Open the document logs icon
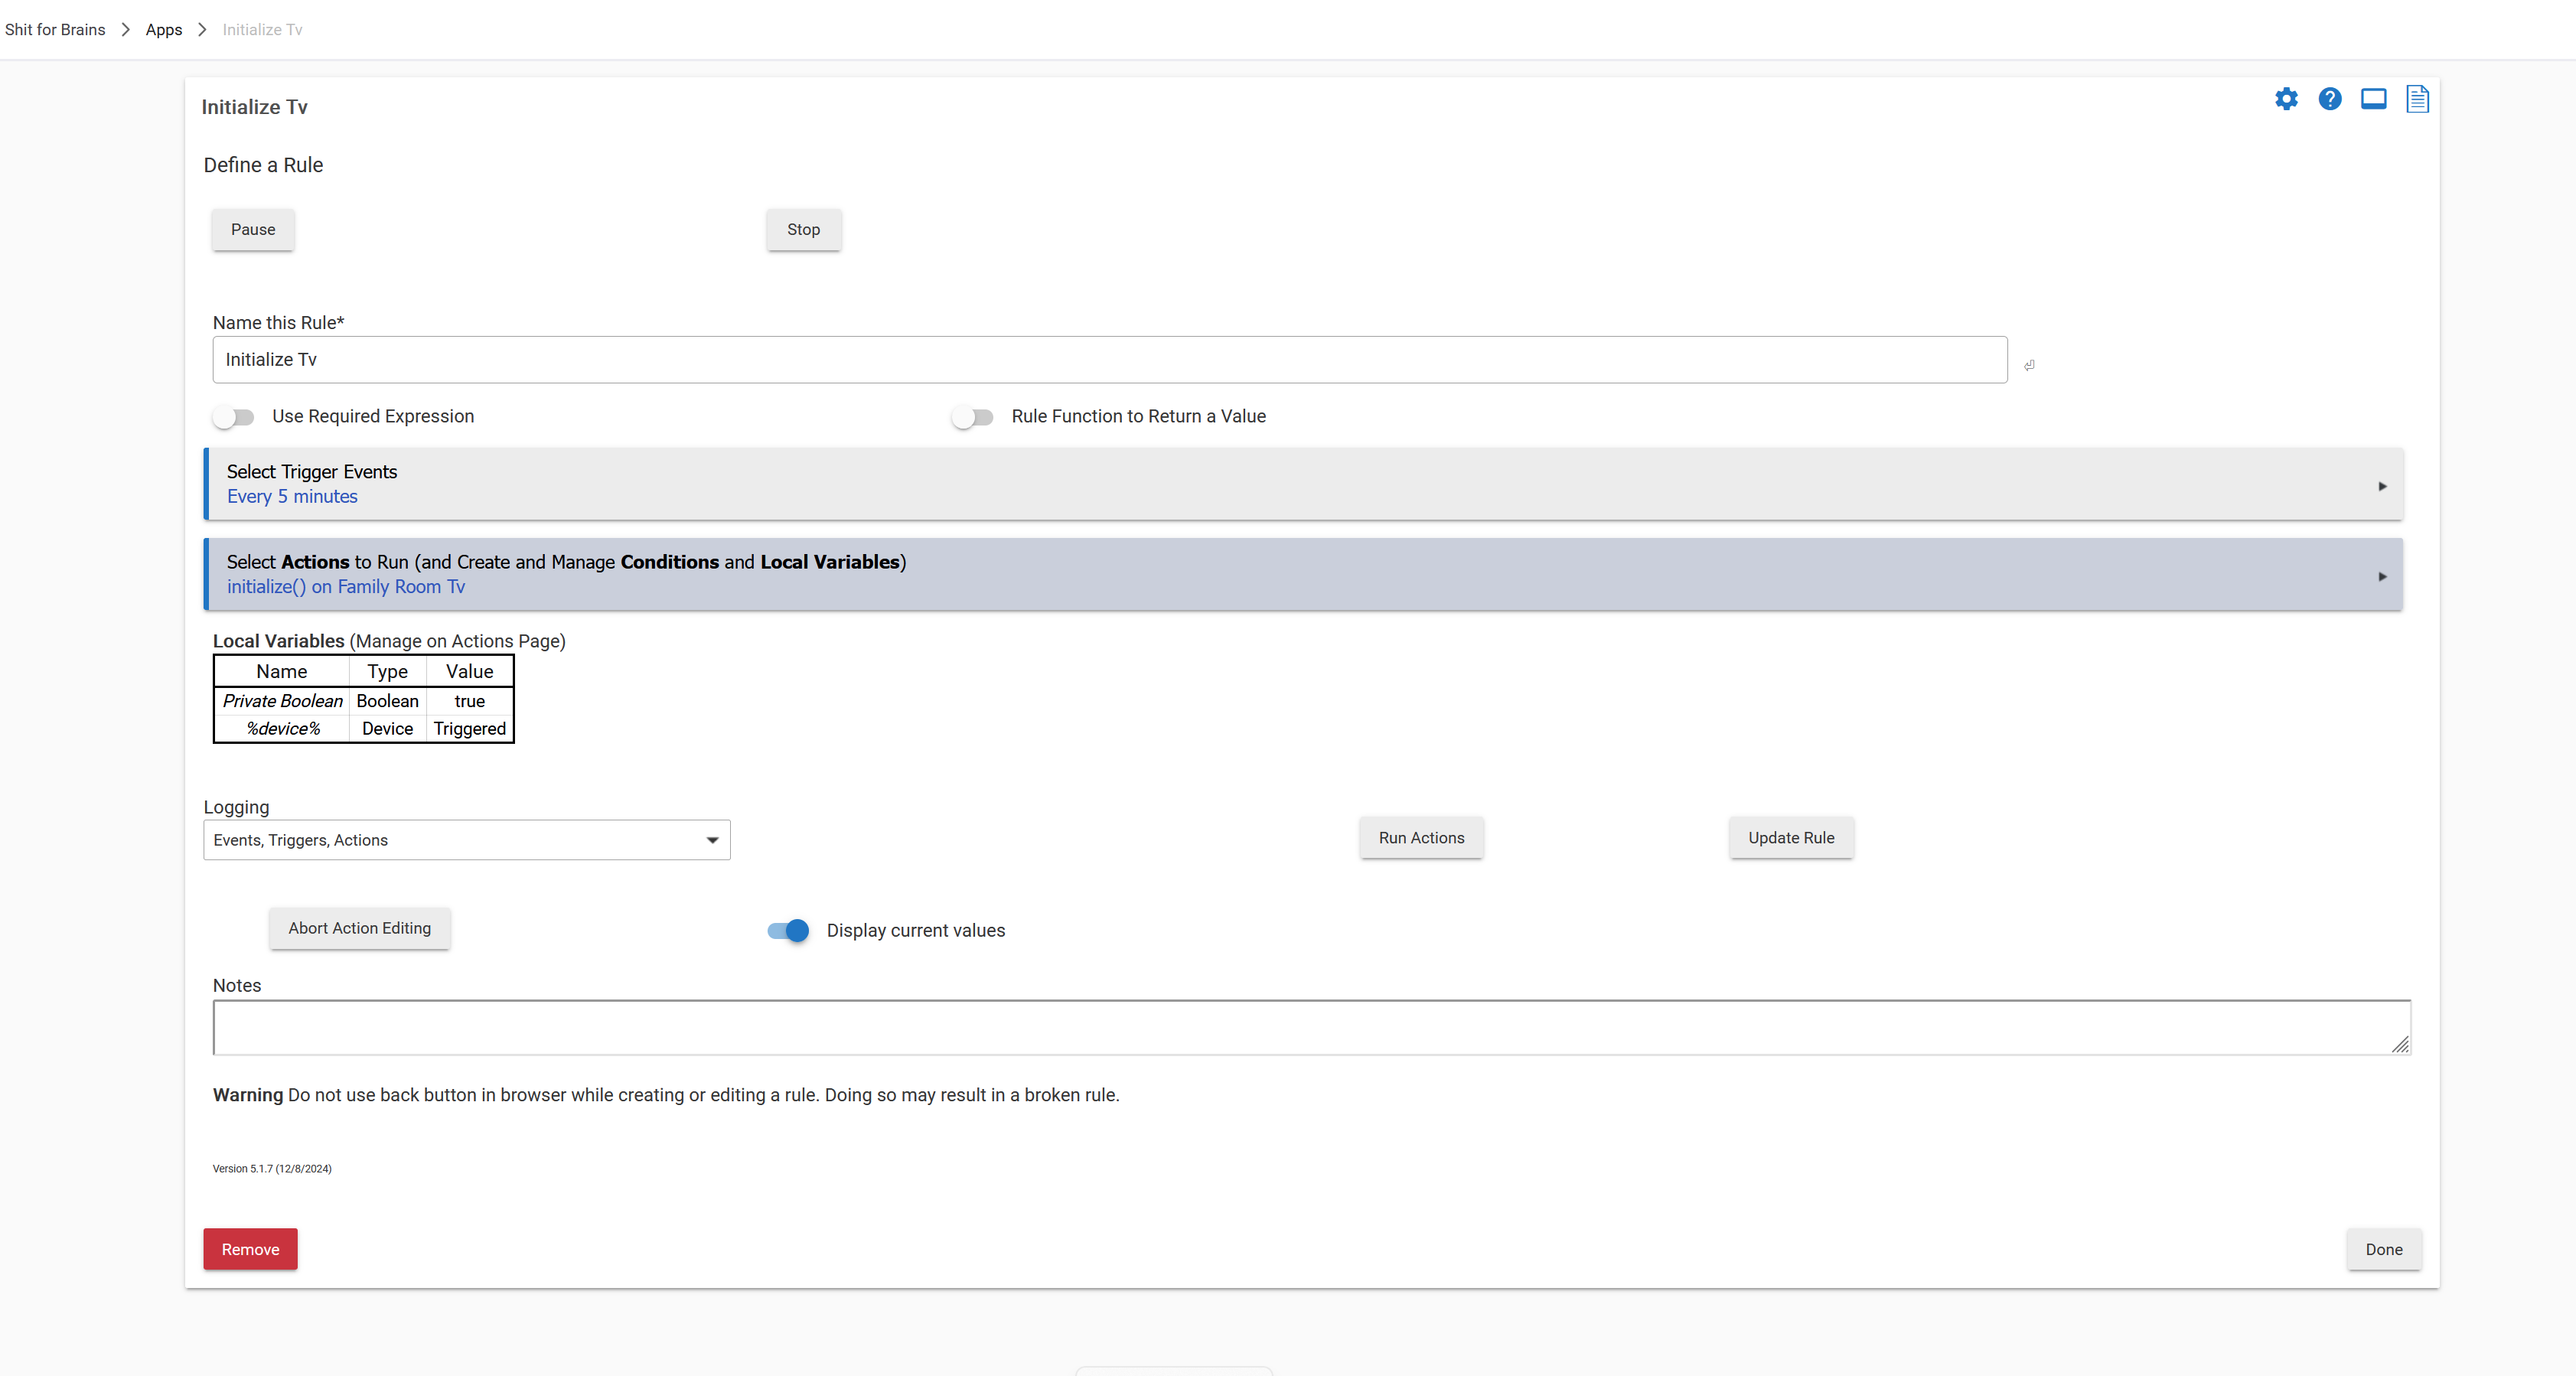The height and width of the screenshot is (1376, 2576). 2417,99
